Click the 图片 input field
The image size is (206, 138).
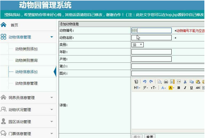click(168, 73)
